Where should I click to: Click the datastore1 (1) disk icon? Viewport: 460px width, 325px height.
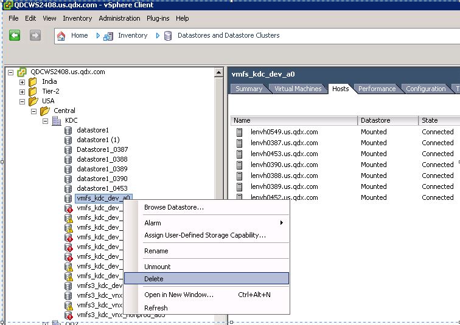click(68, 140)
